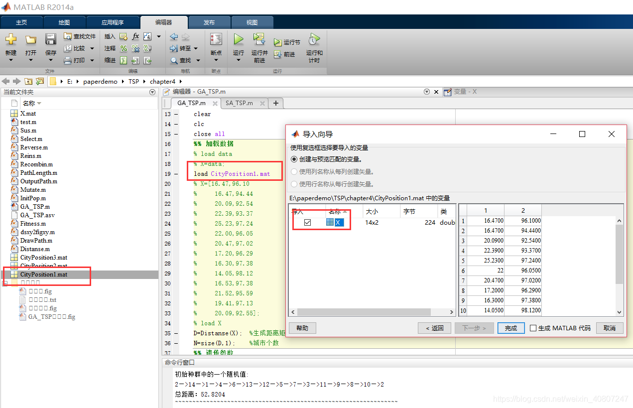
Task: Click the up one folder level icon
Action: 28,81
